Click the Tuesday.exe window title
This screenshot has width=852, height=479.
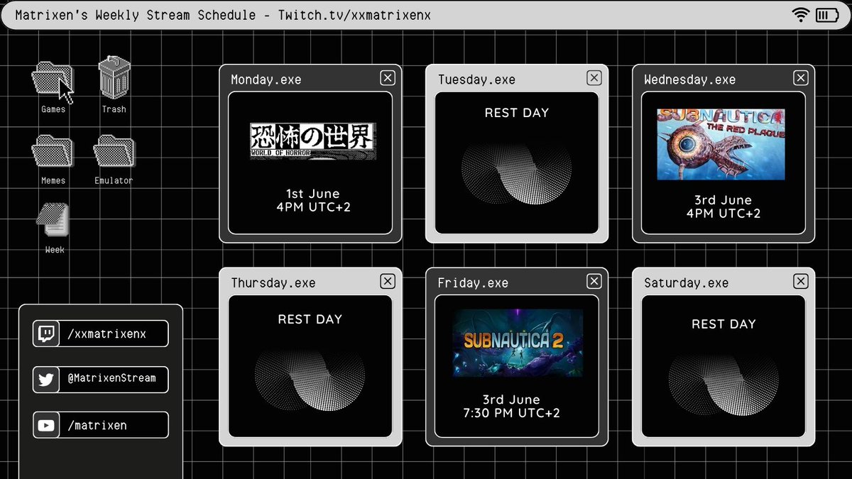coord(476,80)
